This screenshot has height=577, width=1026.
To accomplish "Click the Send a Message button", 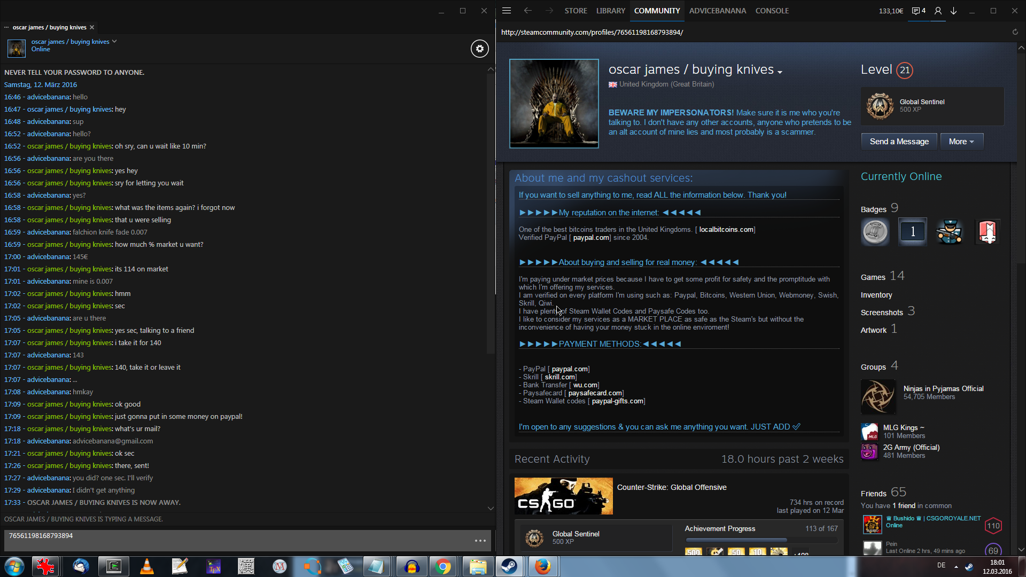I will pos(899,142).
